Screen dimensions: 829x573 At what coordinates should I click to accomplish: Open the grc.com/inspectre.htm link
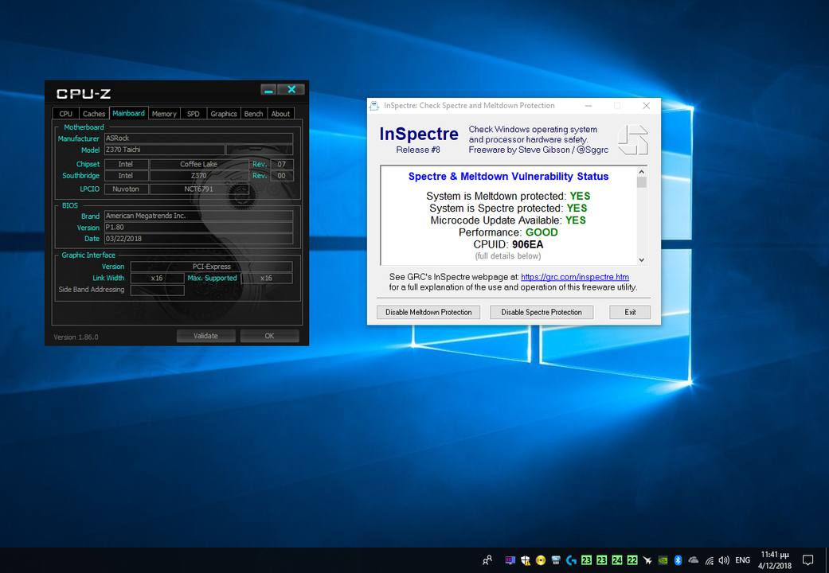tap(575, 277)
